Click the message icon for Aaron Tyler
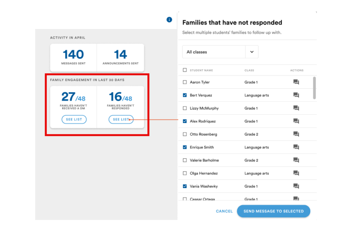 pos(296,82)
